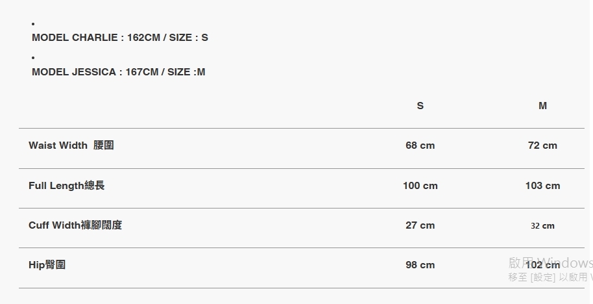
Task: Click the Full Length總長 row label
Action: coord(66,186)
